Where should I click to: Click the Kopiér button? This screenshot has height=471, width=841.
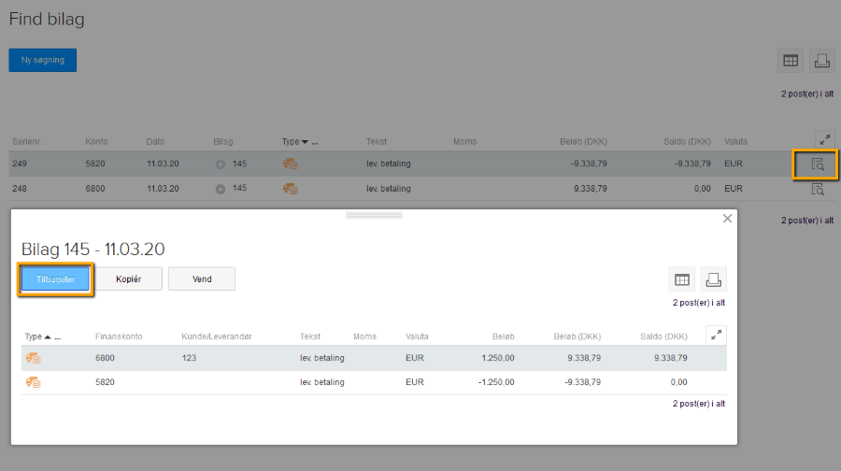click(x=129, y=278)
